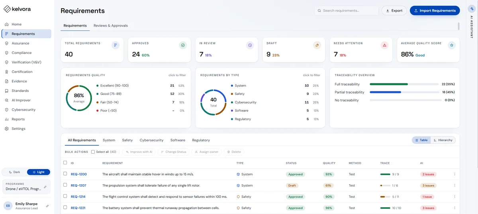Toggle the table header checkbox
Viewport: 478px width, 214px height.
65,163
